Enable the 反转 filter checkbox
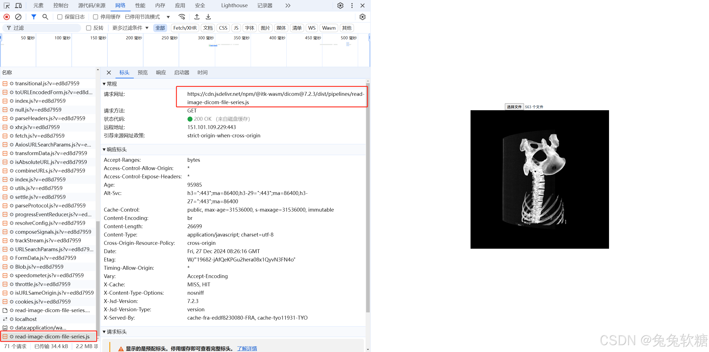Image resolution: width=709 pixels, height=352 pixels. (88, 28)
